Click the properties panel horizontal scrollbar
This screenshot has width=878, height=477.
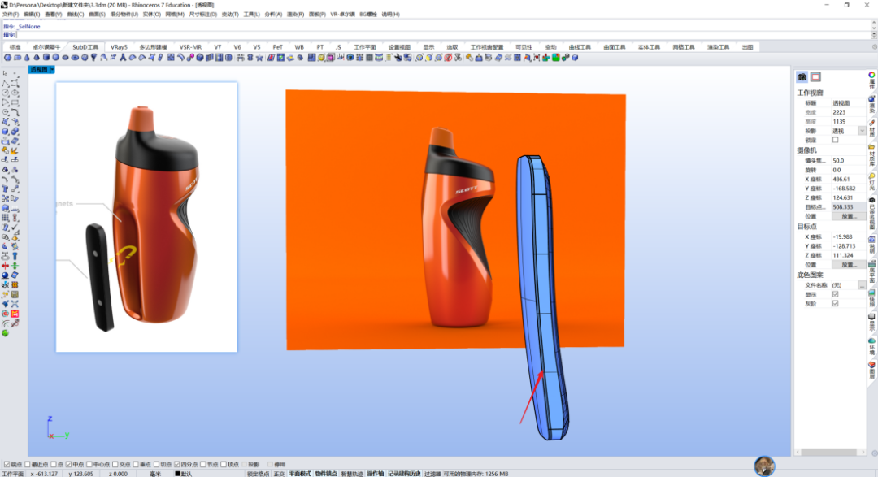click(830, 452)
